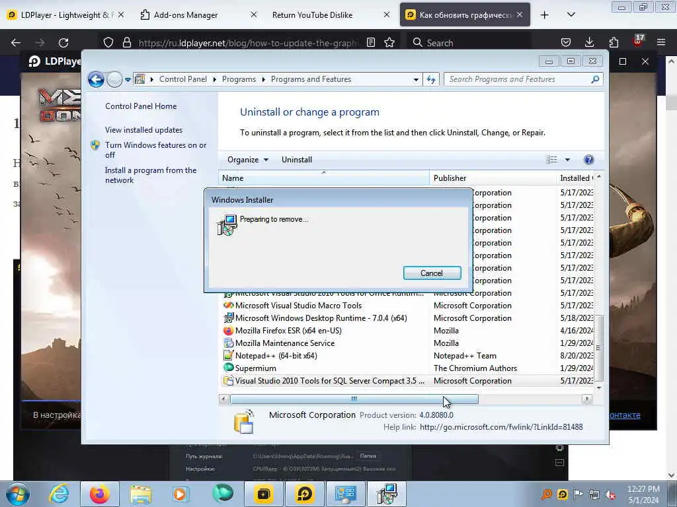The width and height of the screenshot is (677, 507).
Task: Open recent pages dropdown next to navigation arrows
Action: (128, 80)
